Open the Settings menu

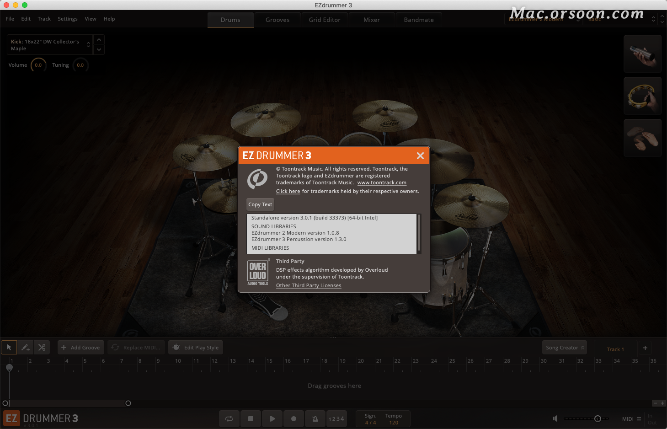pyautogui.click(x=68, y=19)
